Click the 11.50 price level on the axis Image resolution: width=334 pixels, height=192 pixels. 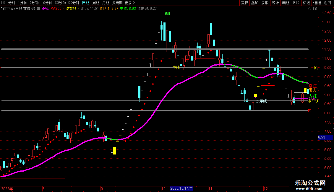pyautogui.click(x=327, y=49)
